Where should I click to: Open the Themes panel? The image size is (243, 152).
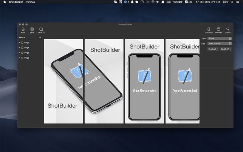click(x=218, y=30)
